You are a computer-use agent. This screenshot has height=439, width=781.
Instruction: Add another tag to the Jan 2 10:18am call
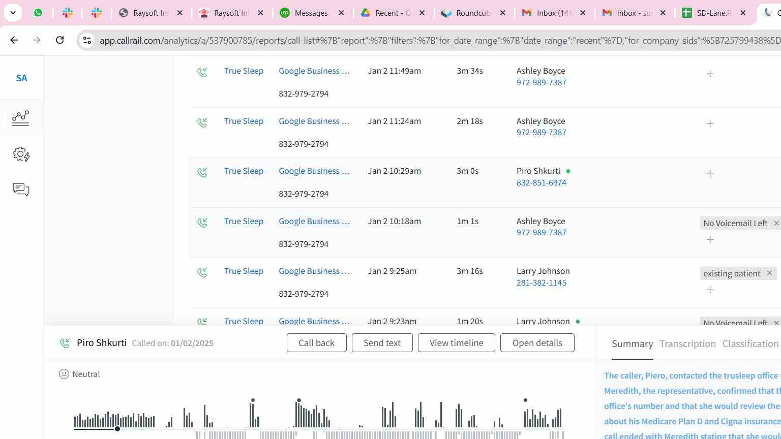(710, 239)
